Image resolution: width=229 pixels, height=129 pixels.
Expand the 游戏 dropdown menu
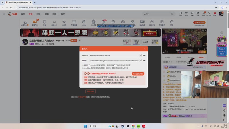click(55, 14)
